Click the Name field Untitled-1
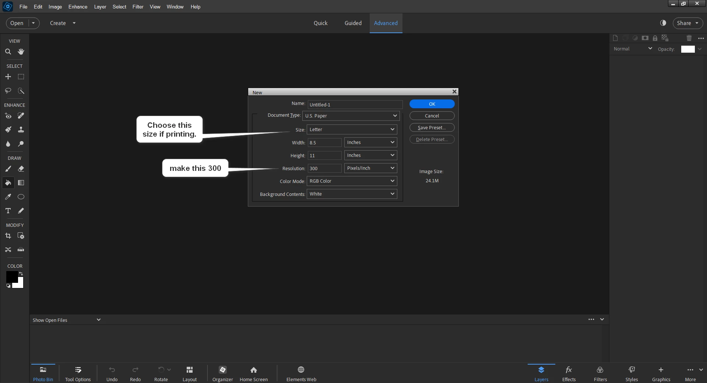 point(355,105)
